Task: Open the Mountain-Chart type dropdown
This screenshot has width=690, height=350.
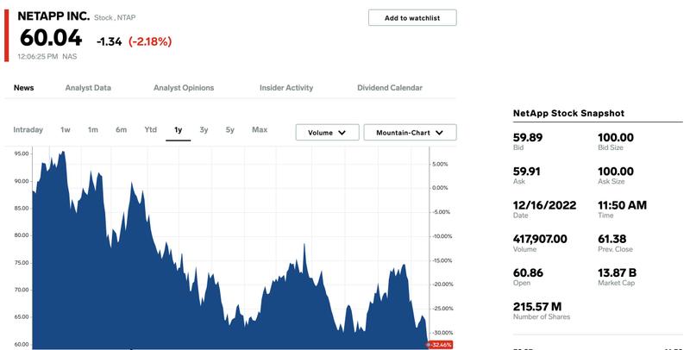Action: point(411,133)
